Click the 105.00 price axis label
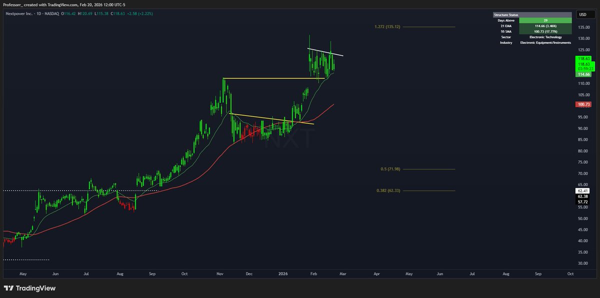600x298 pixels. (x=583, y=95)
